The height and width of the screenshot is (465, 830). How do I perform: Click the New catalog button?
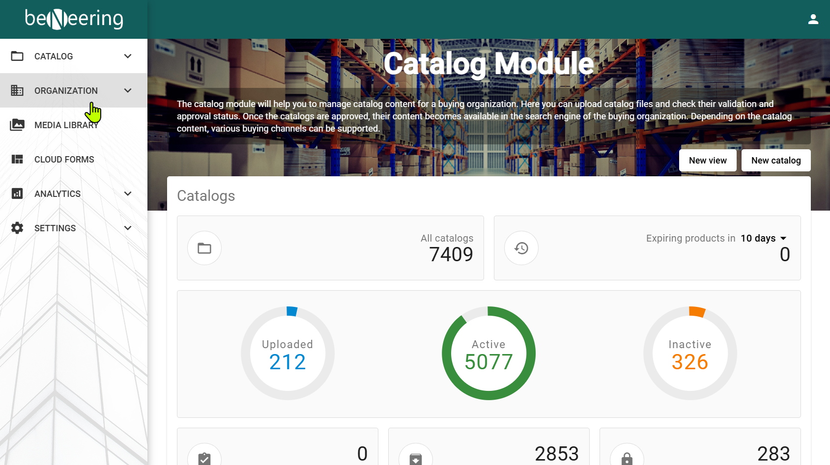(x=776, y=161)
